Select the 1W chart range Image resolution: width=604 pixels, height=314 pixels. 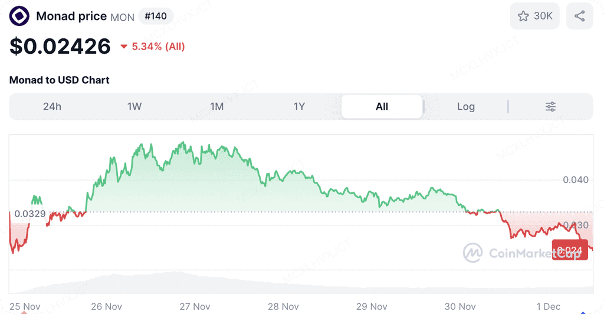(134, 106)
